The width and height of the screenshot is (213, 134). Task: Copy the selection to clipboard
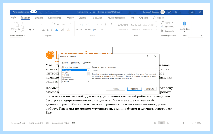pyautogui.click(x=22, y=27)
